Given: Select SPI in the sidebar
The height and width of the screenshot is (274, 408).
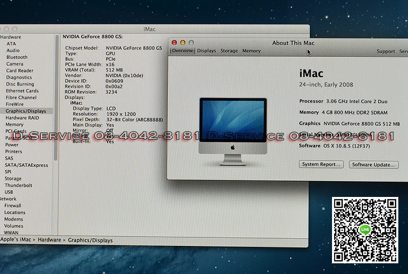Looking at the screenshot, I should pos(8,172).
